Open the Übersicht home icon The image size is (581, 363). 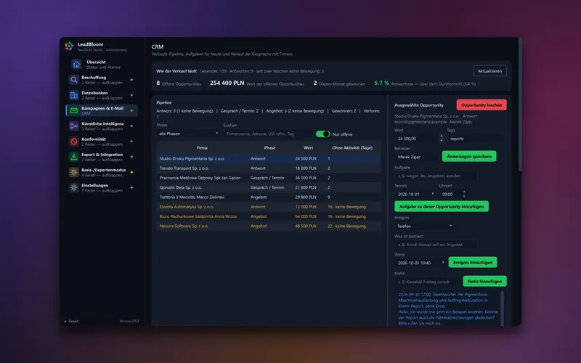[x=76, y=65]
